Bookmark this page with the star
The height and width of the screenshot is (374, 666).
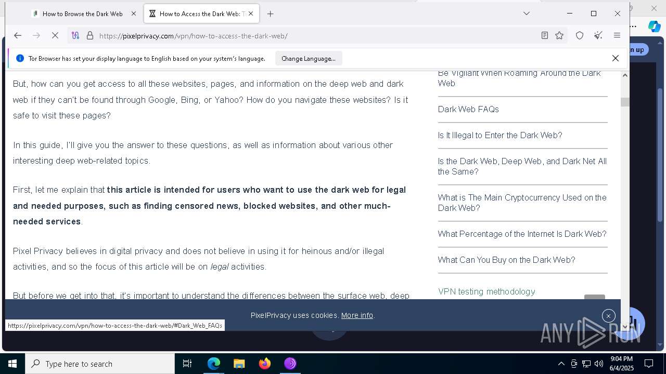(559, 35)
